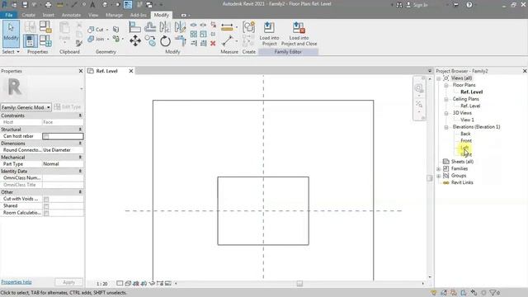Toggle Can host rebar checkbox

tap(46, 136)
